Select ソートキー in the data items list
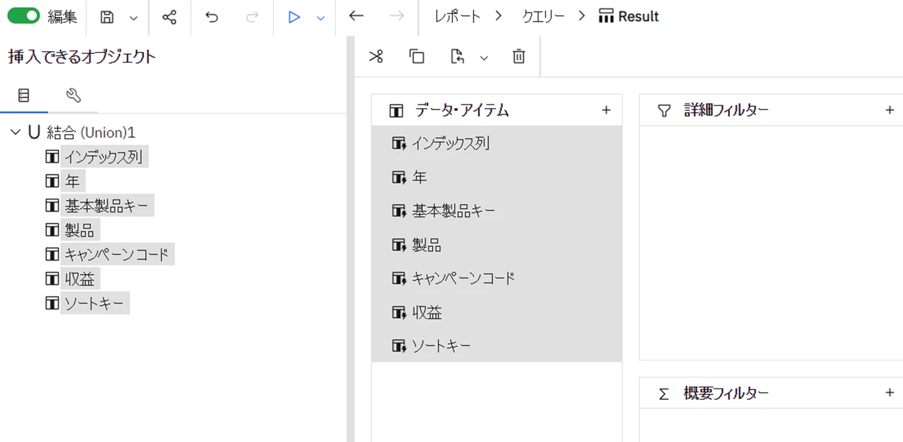 coord(496,346)
